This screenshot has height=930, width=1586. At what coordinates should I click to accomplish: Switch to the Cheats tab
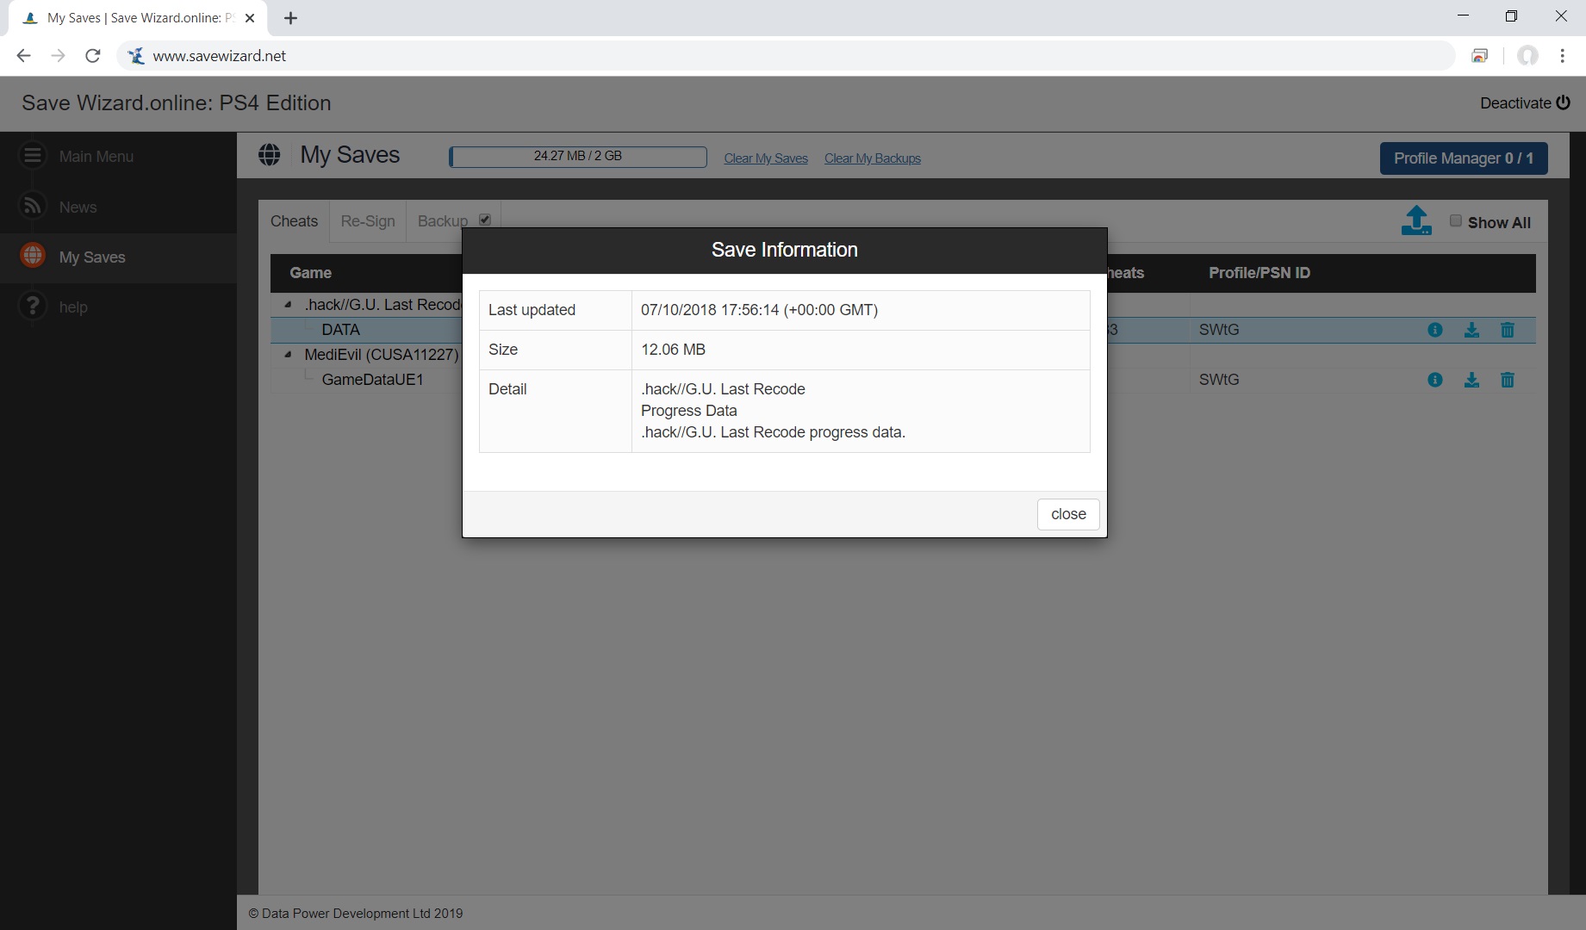click(x=294, y=221)
